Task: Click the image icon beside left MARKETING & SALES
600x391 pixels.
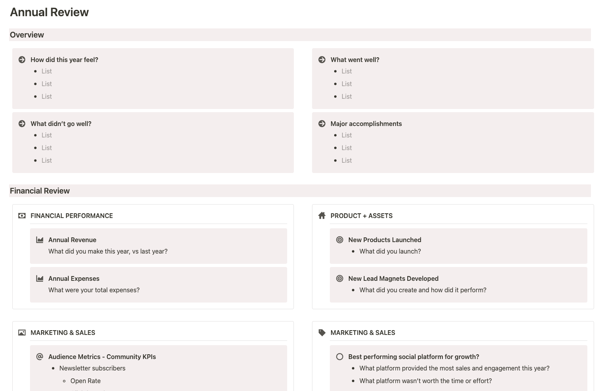Action: click(22, 333)
